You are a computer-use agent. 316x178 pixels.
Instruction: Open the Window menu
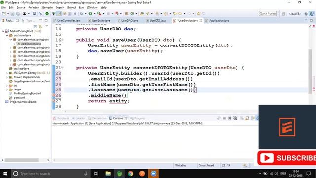click(92, 8)
